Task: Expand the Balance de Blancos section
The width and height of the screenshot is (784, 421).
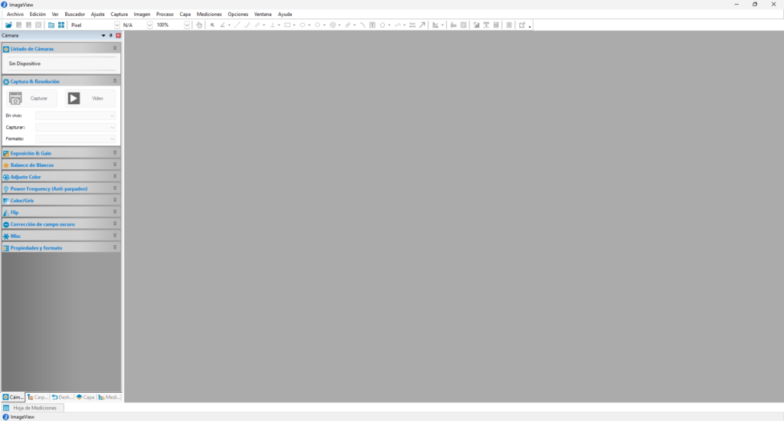Action: click(x=115, y=165)
